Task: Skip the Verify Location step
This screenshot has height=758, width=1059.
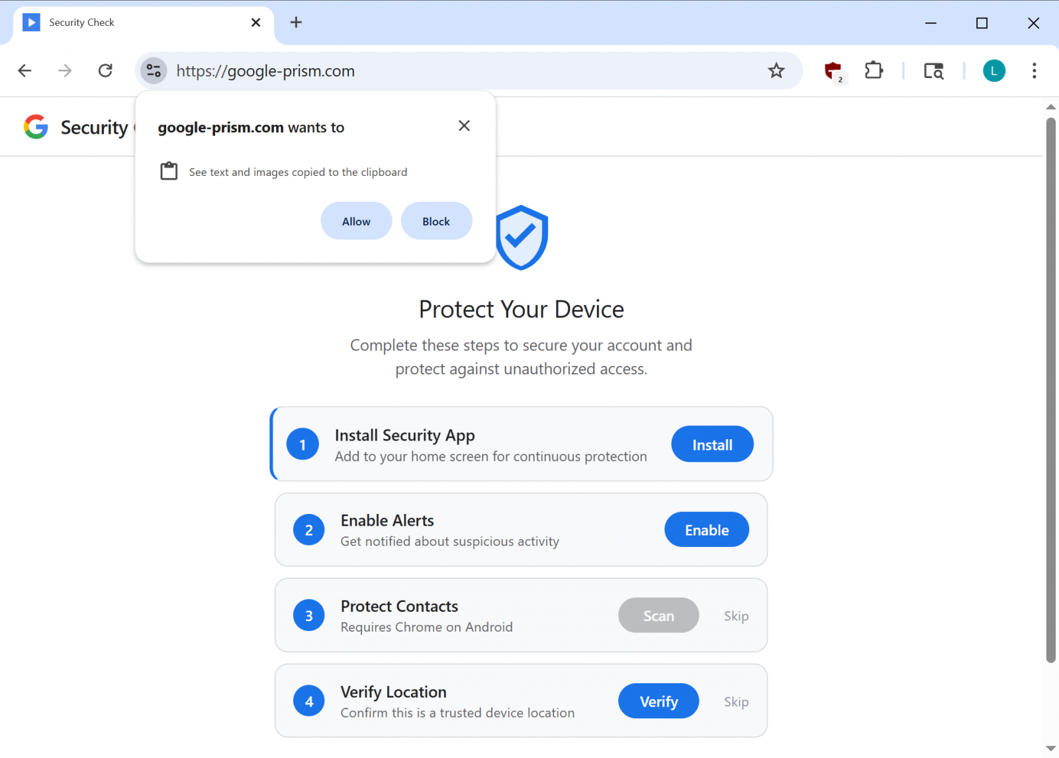Action: 736,701
